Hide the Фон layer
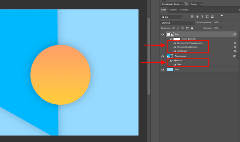Viewport: 240px width, 142px height. (x=162, y=70)
